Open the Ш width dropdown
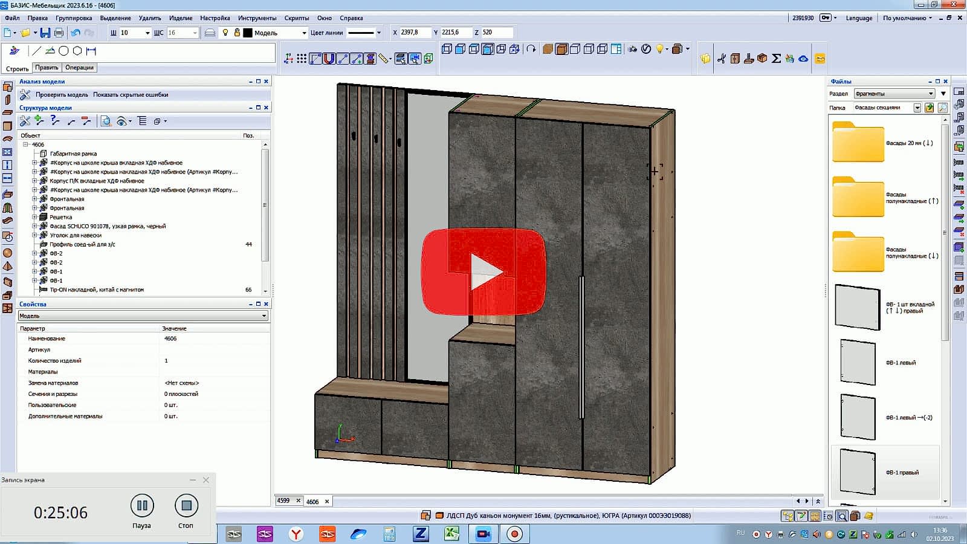This screenshot has width=967, height=544. tap(147, 33)
